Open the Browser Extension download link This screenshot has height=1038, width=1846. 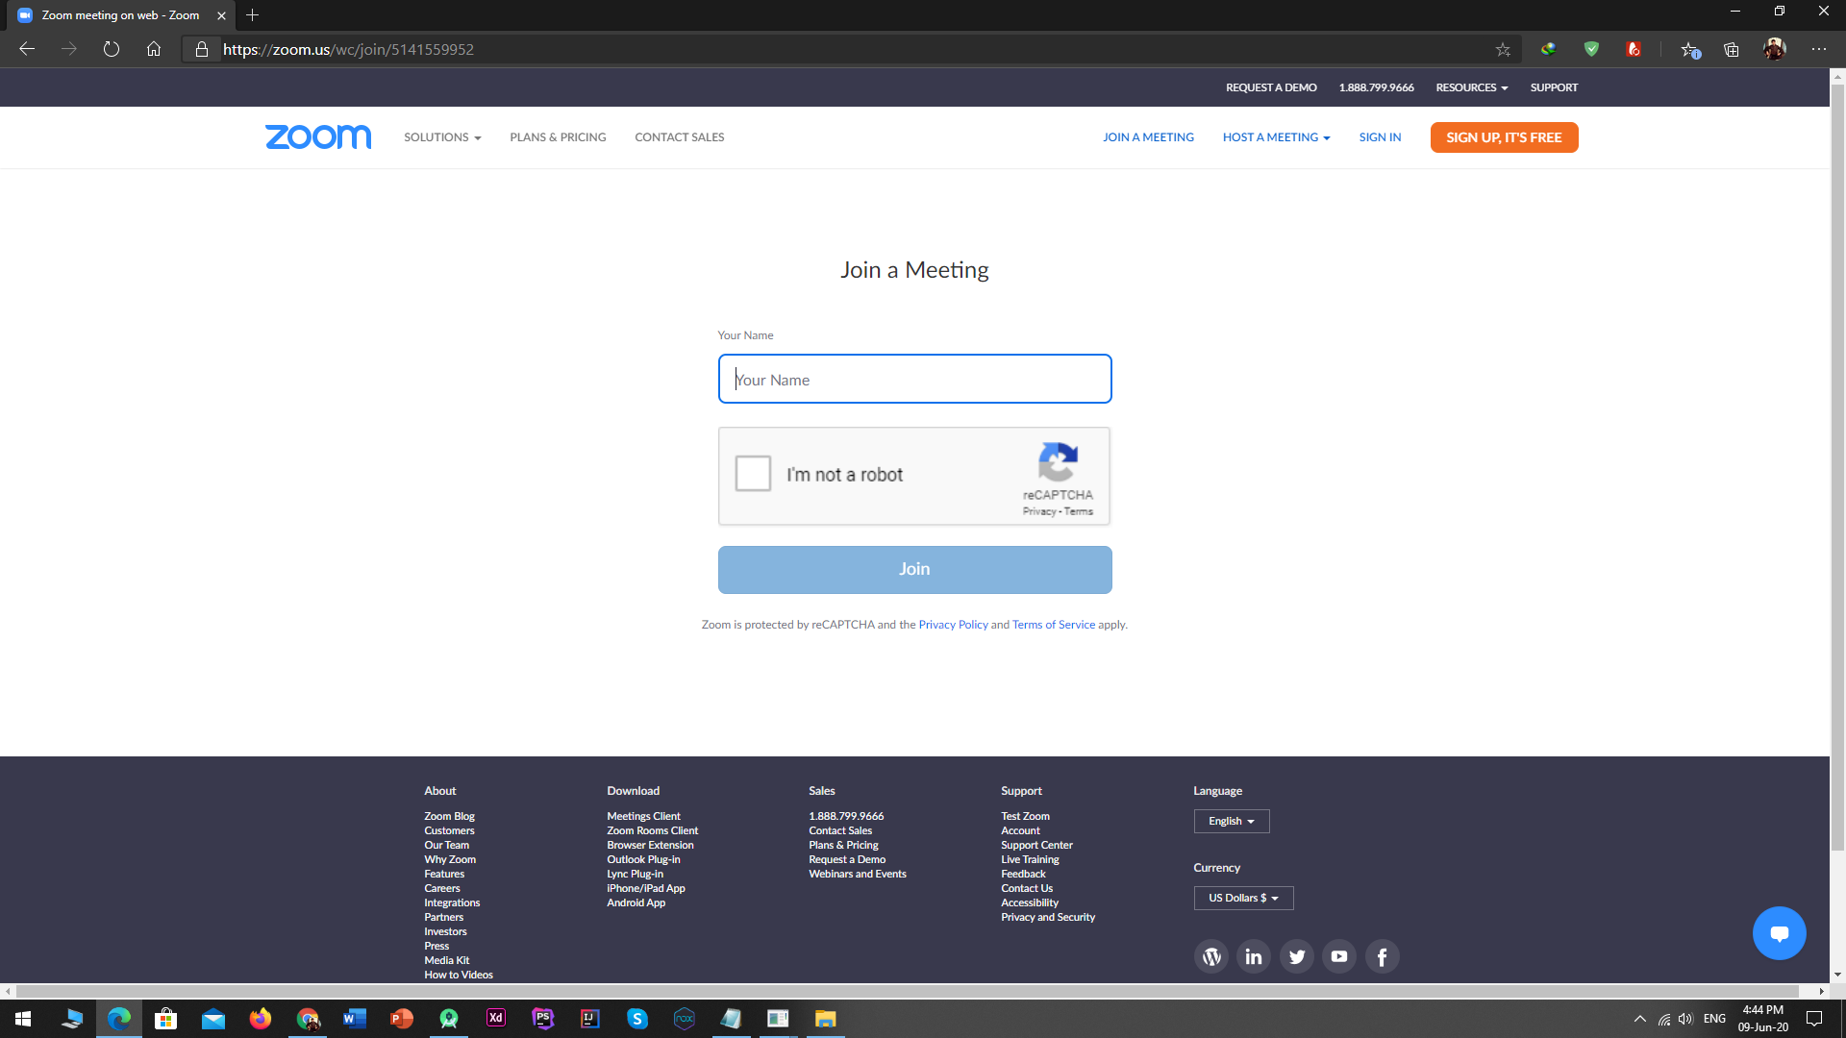click(650, 846)
